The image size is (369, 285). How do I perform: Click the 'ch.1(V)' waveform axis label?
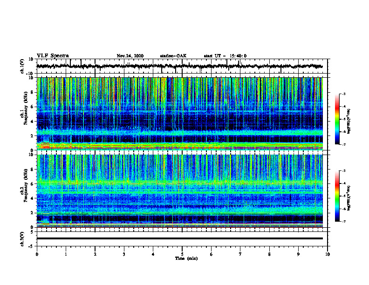click(22, 66)
